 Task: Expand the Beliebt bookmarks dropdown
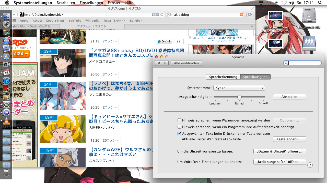pyautogui.click(x=136, y=21)
